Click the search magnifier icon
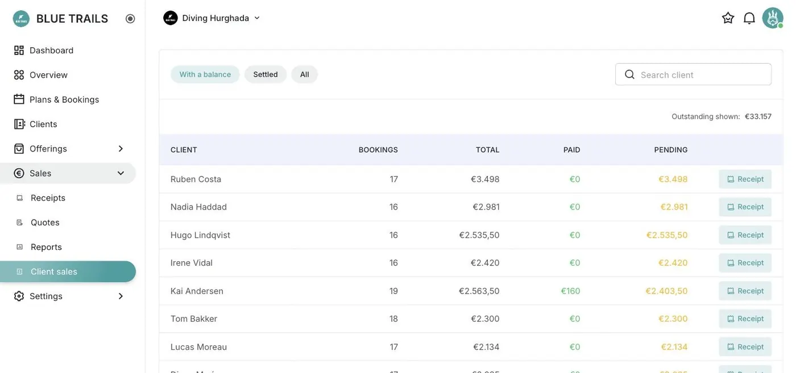 pyautogui.click(x=629, y=74)
